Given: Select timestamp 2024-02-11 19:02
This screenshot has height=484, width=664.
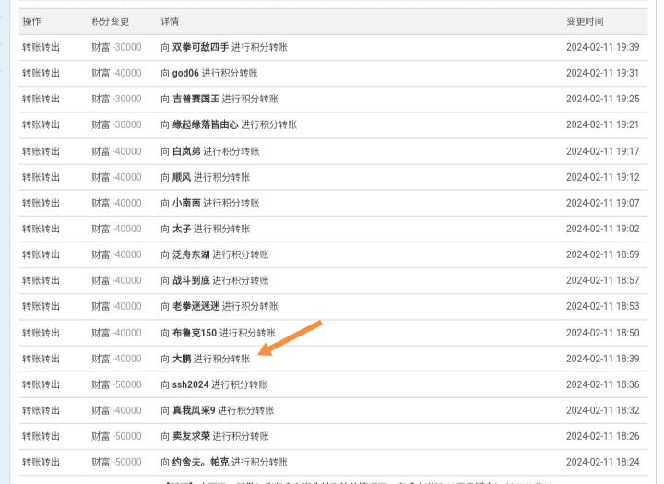Looking at the screenshot, I should click(602, 229).
